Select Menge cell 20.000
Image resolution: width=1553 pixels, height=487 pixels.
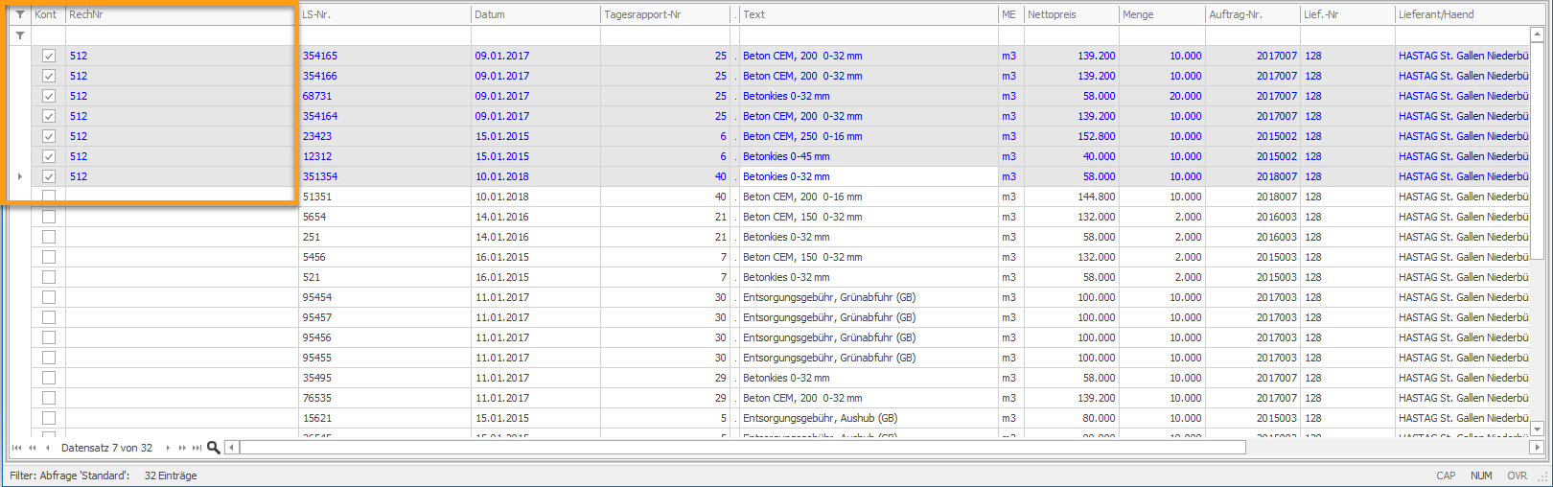1162,96
